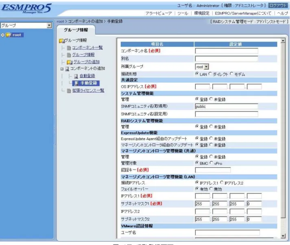Open the ヘルプ menu
290x245 pixels.
[282, 13]
